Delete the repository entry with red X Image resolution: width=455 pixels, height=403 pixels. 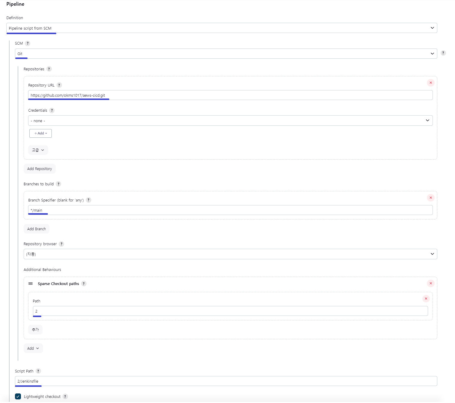[431, 83]
